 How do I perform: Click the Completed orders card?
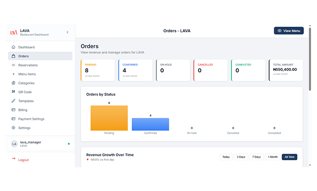(248, 70)
